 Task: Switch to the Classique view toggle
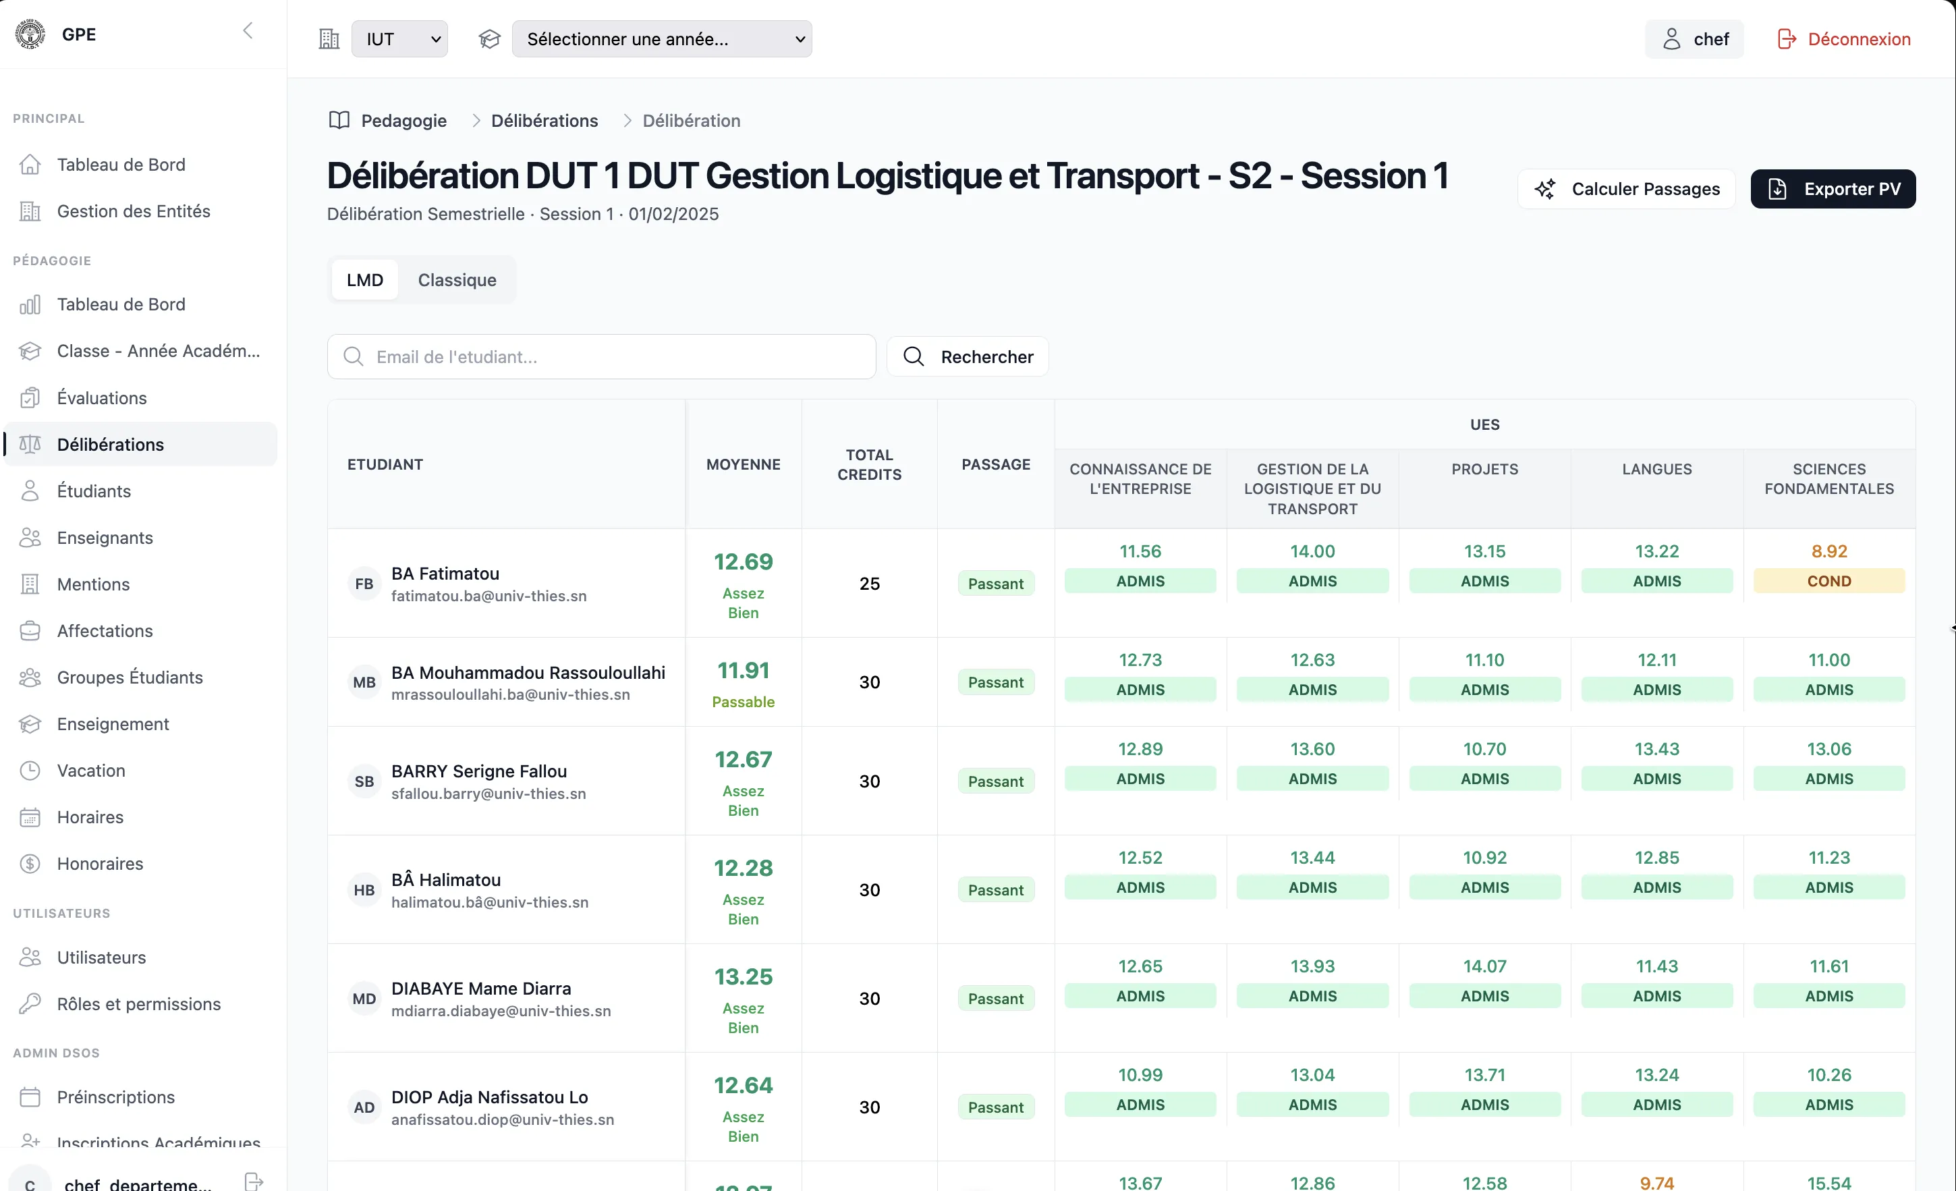[457, 279]
